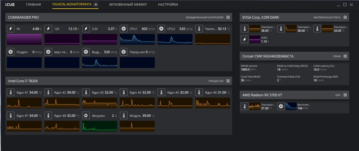Image resolution: width=359 pixels, height=151 pixels.
Task: Click the CPU1 fan icon
Action: tap(124, 29)
